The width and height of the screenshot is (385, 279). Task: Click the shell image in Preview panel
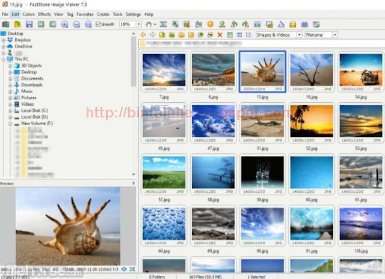[68, 226]
